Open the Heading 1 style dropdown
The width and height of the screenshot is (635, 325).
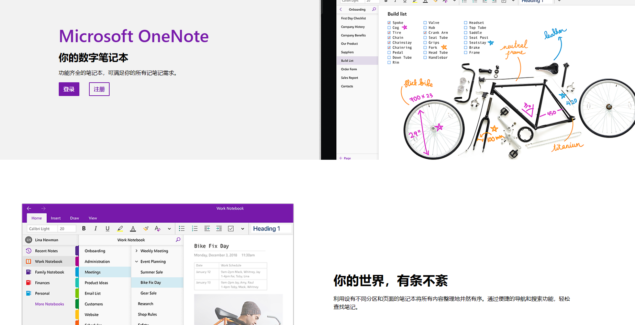coord(271,229)
